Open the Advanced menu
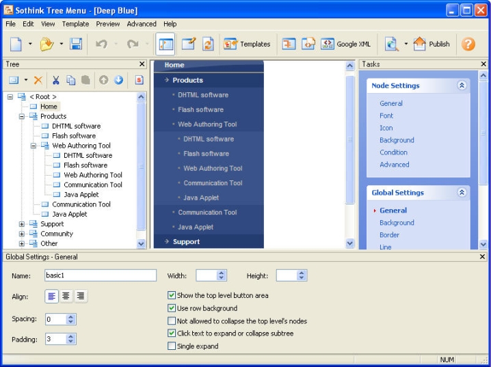 142,24
